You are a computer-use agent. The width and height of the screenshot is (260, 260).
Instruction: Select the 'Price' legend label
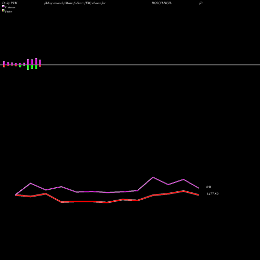tap(8, 11)
